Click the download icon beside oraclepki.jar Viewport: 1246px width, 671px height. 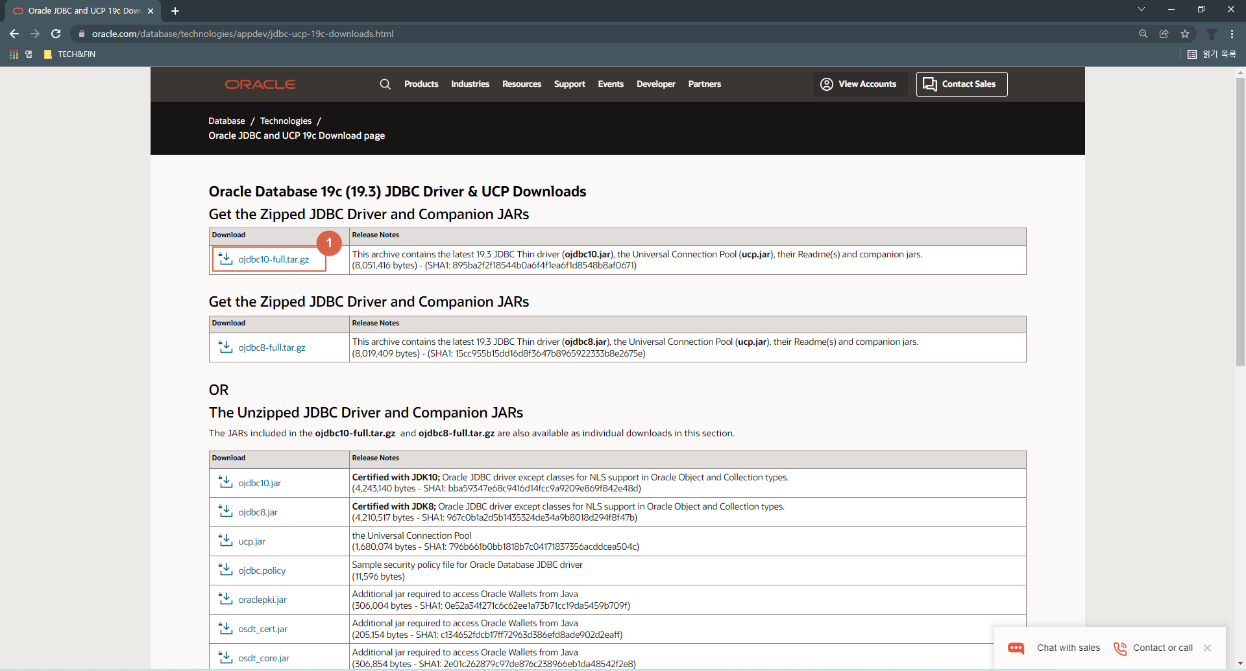pyautogui.click(x=226, y=599)
